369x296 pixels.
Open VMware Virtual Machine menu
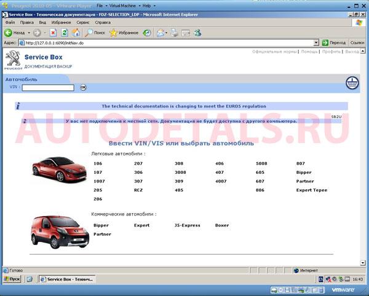click(122, 5)
